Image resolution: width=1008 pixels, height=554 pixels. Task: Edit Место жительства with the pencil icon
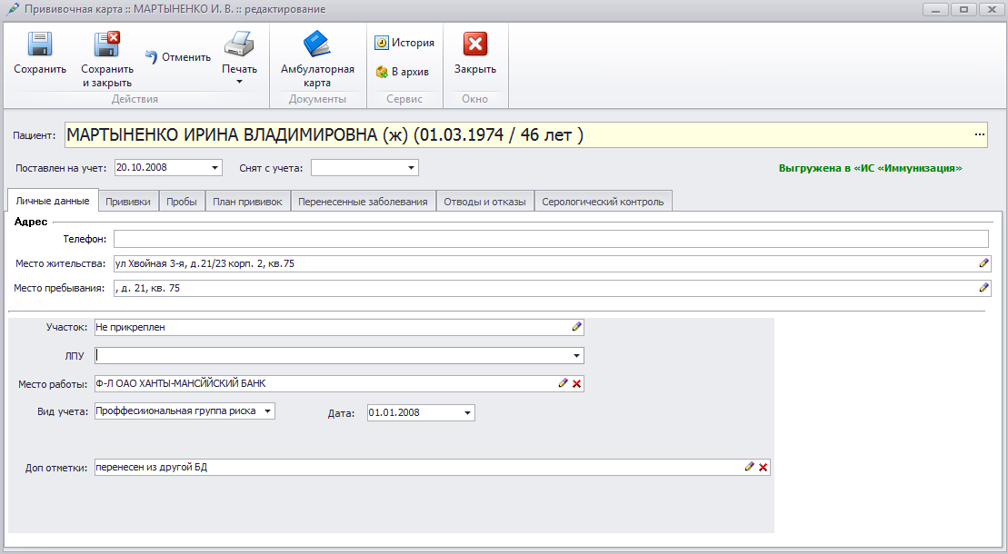pos(983,263)
